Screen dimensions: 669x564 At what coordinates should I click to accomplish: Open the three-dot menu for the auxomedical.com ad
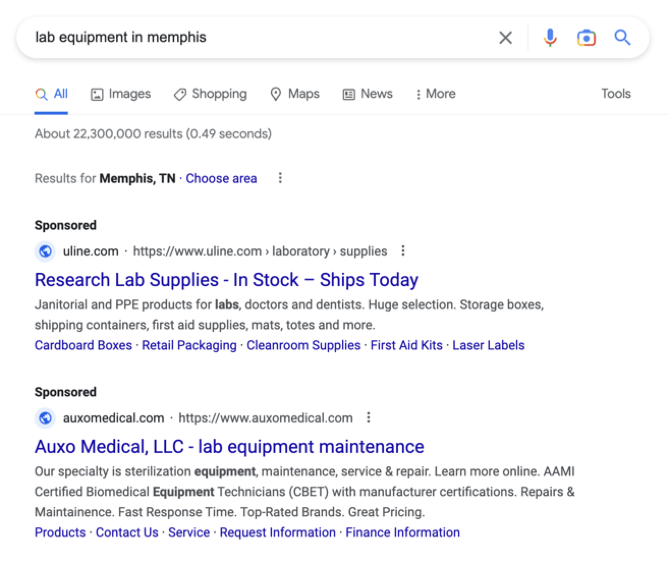point(368,417)
